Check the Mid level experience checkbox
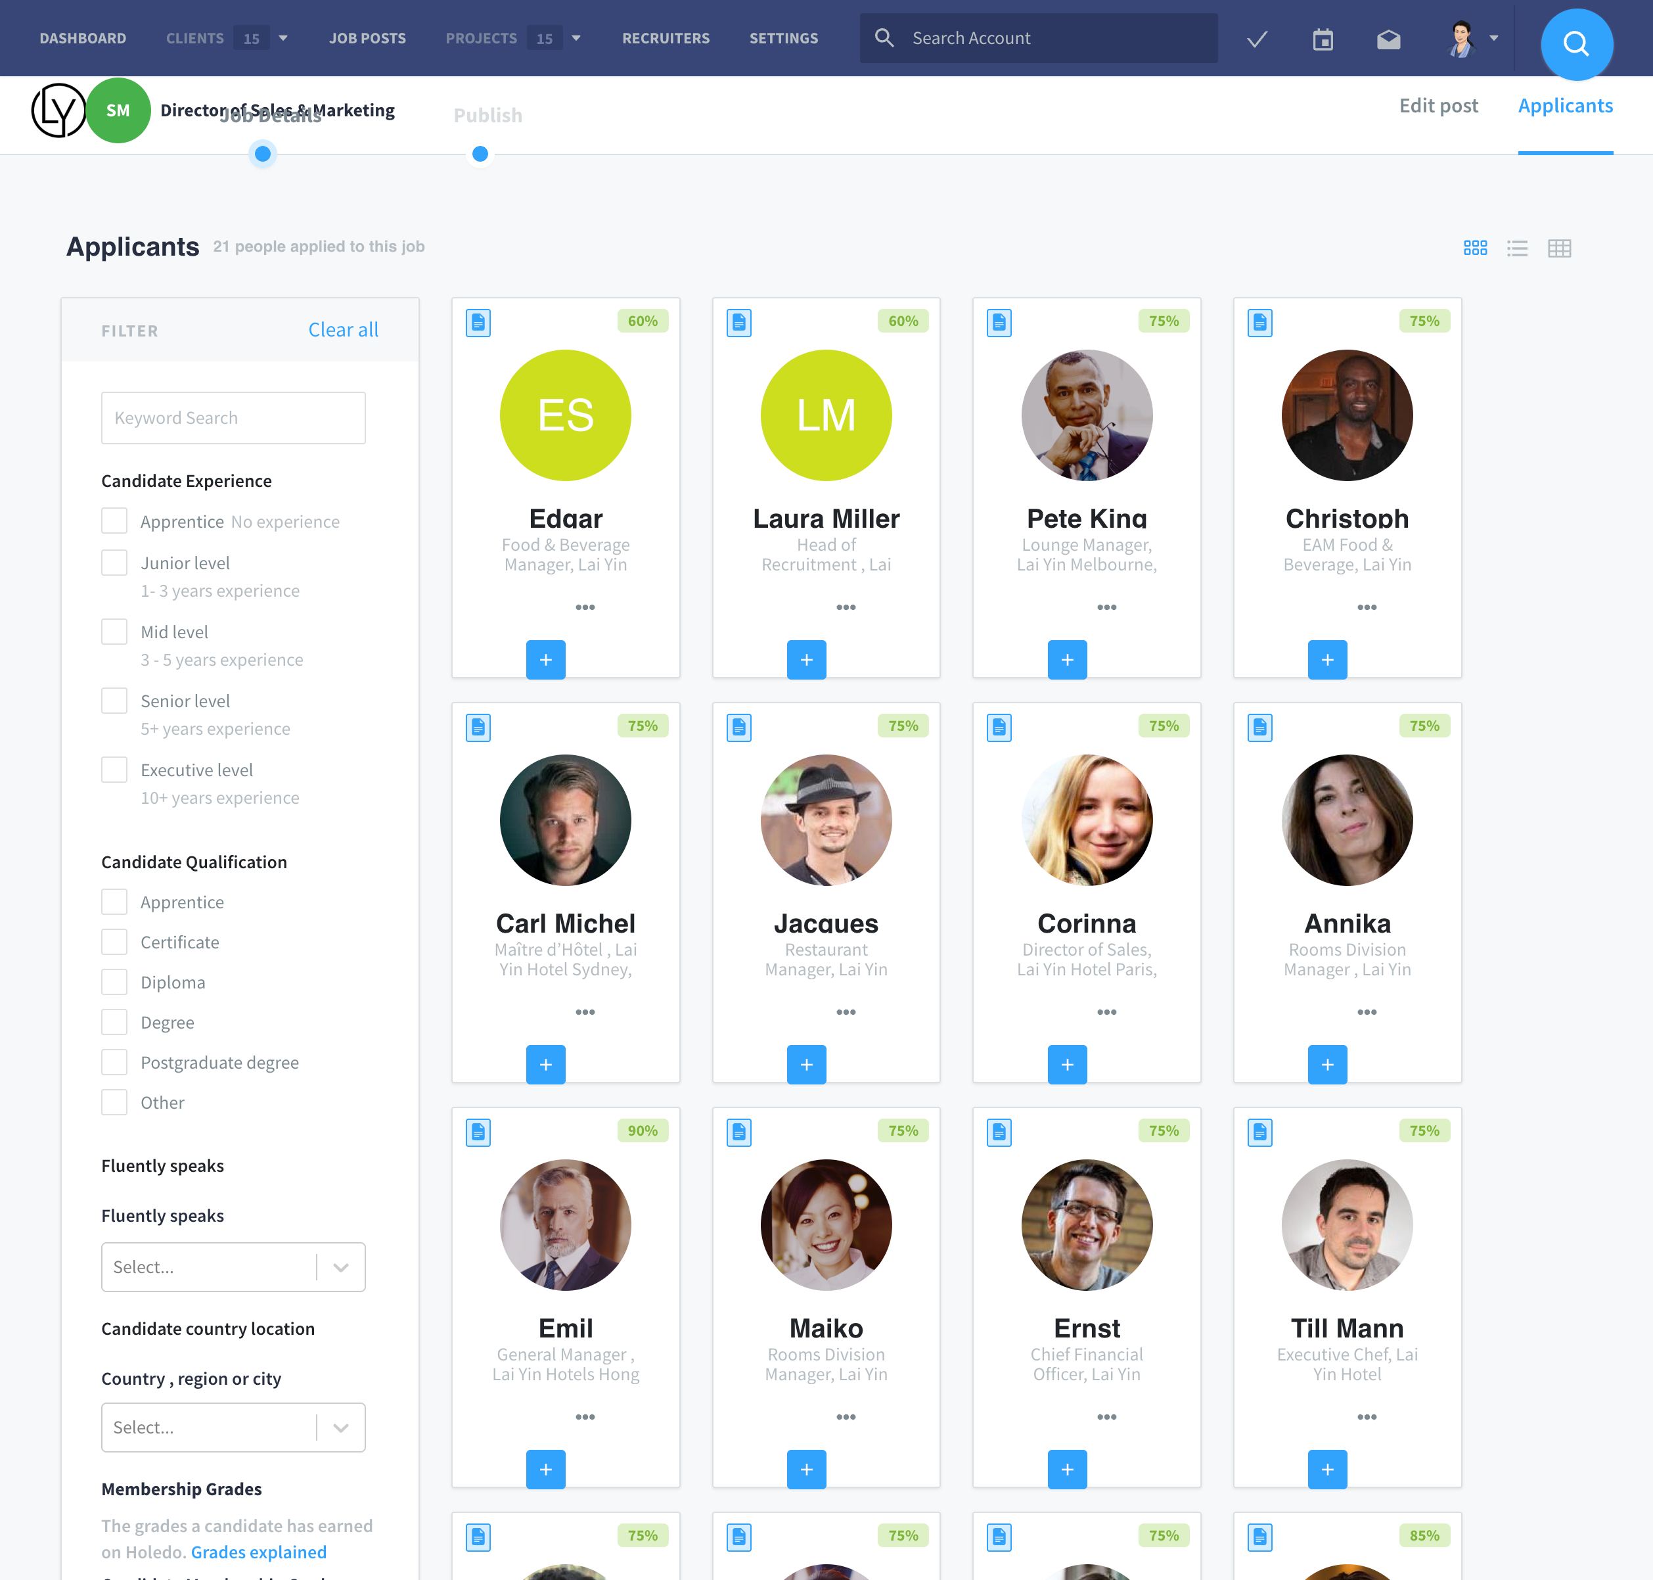The width and height of the screenshot is (1653, 1580). click(114, 632)
